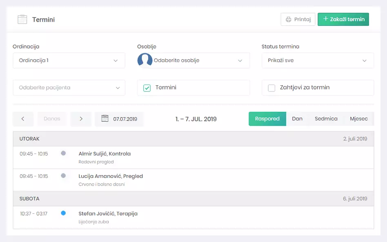Viewport: 387px width, 242px height.
Task: Click the printer icon on Printaj button
Action: (288, 19)
